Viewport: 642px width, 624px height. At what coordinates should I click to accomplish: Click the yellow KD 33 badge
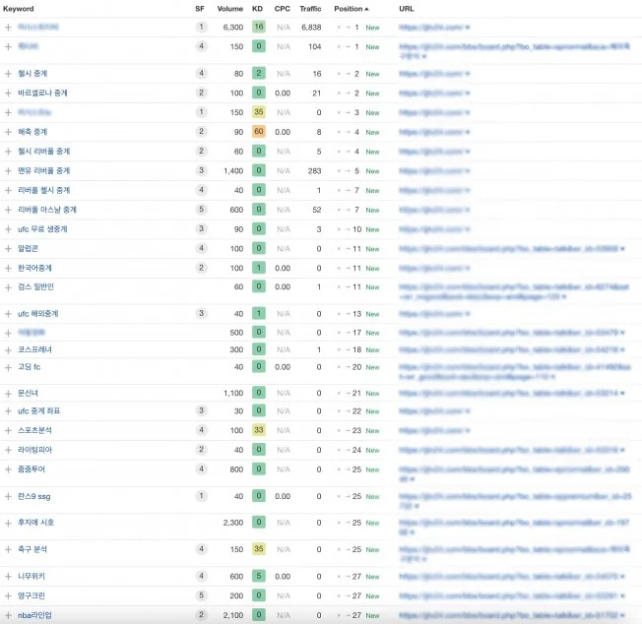[x=259, y=430]
